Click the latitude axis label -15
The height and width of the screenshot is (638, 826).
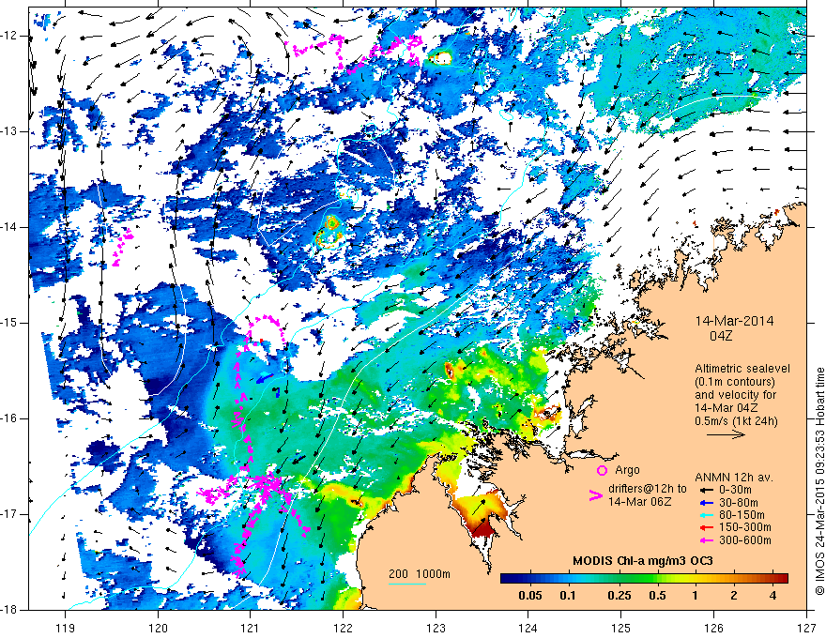click(x=9, y=323)
